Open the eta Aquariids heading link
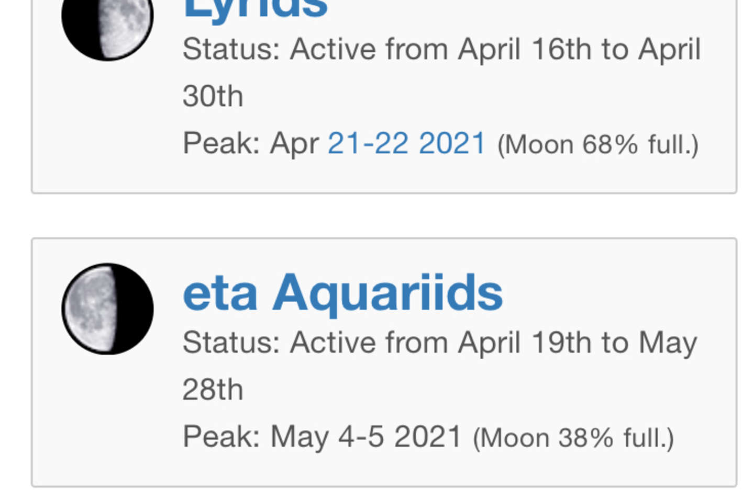 point(343,293)
